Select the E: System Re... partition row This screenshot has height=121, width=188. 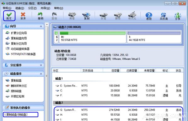tap(118, 86)
